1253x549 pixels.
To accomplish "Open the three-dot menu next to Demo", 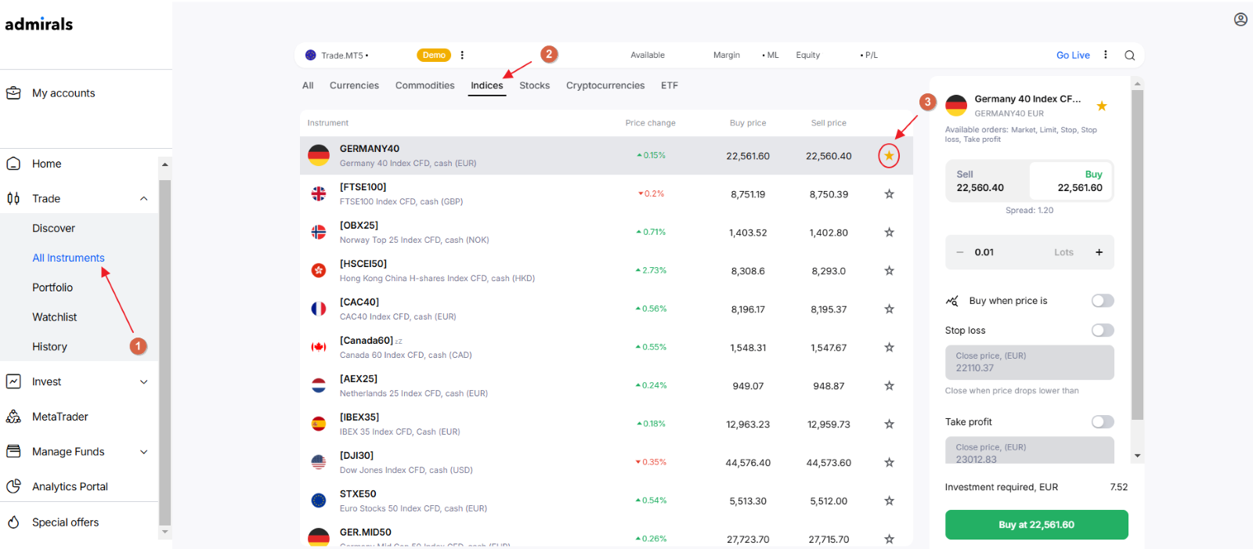I will [462, 55].
